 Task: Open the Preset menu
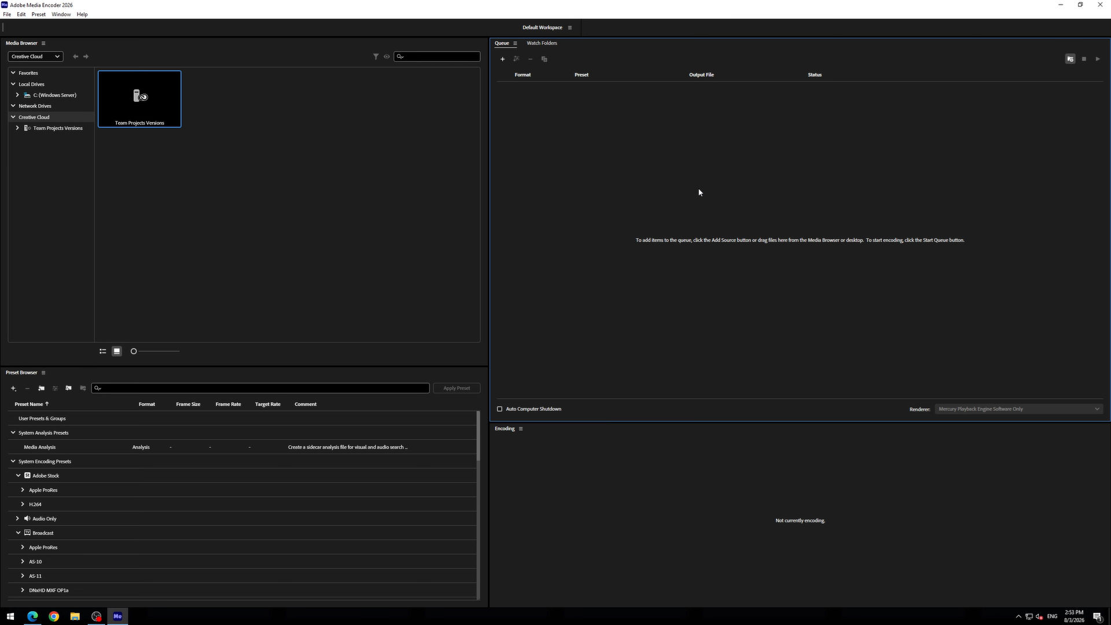pos(39,14)
